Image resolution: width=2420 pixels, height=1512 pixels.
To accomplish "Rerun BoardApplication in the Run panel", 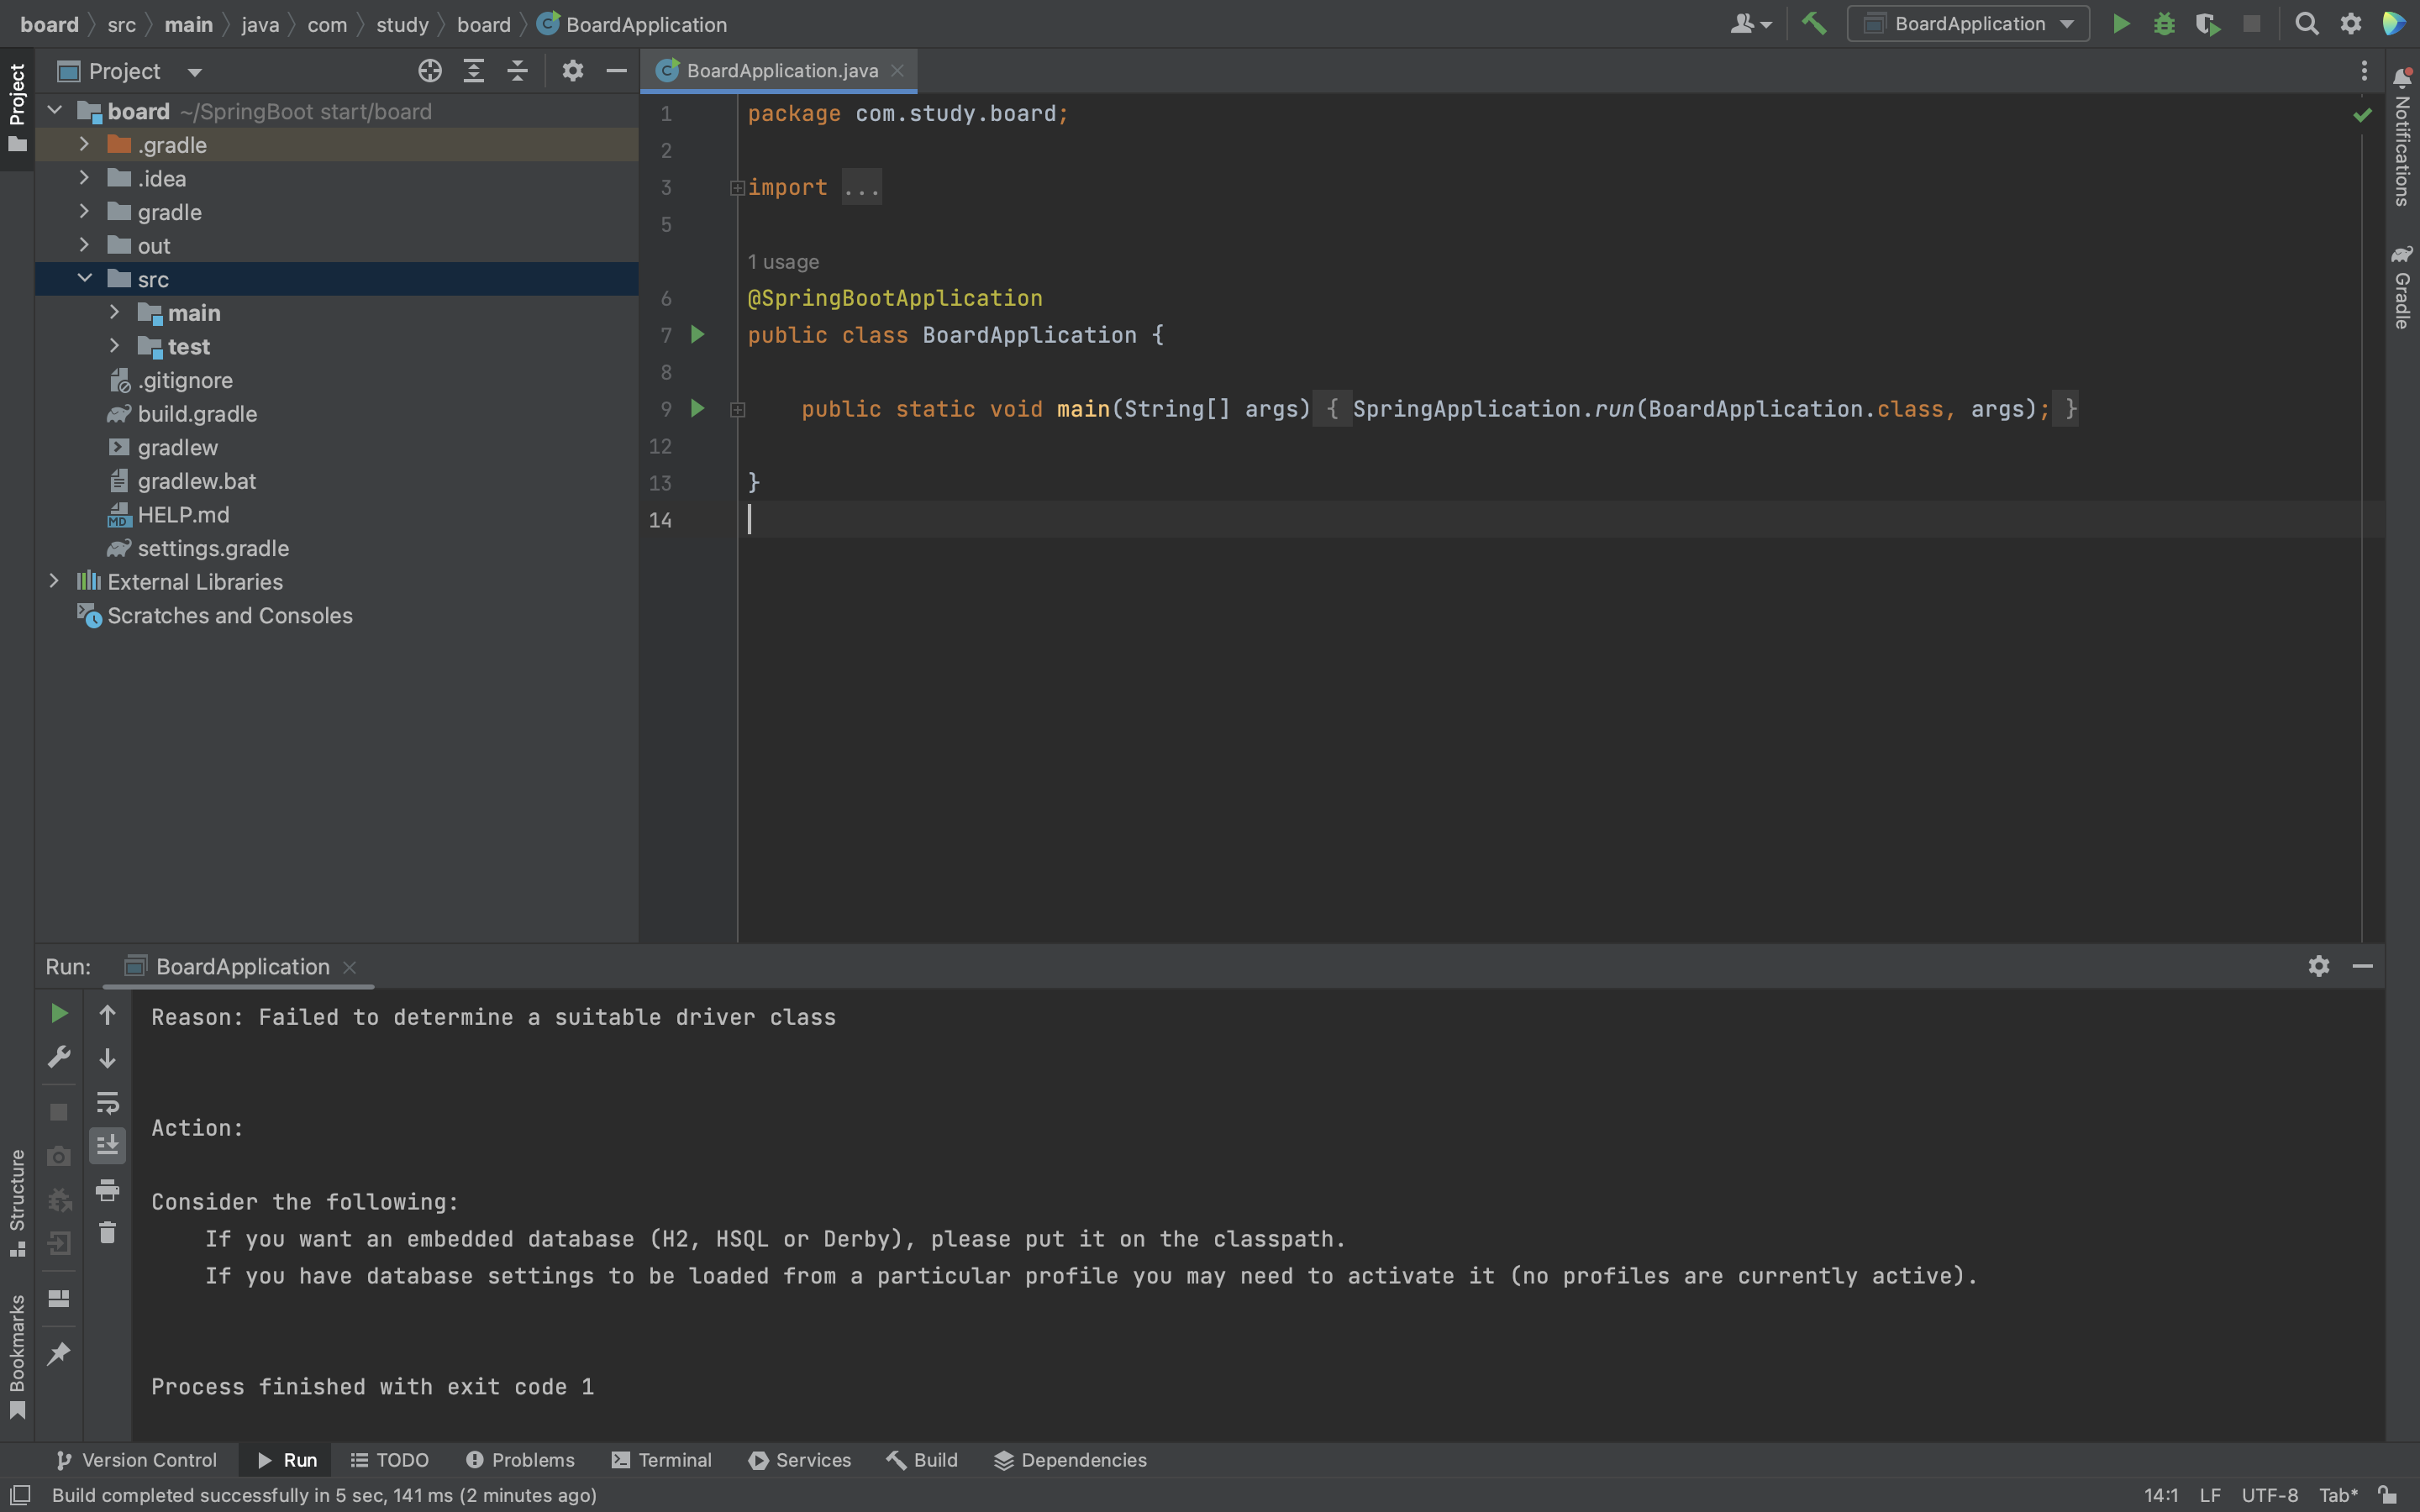I will pos(59,1014).
